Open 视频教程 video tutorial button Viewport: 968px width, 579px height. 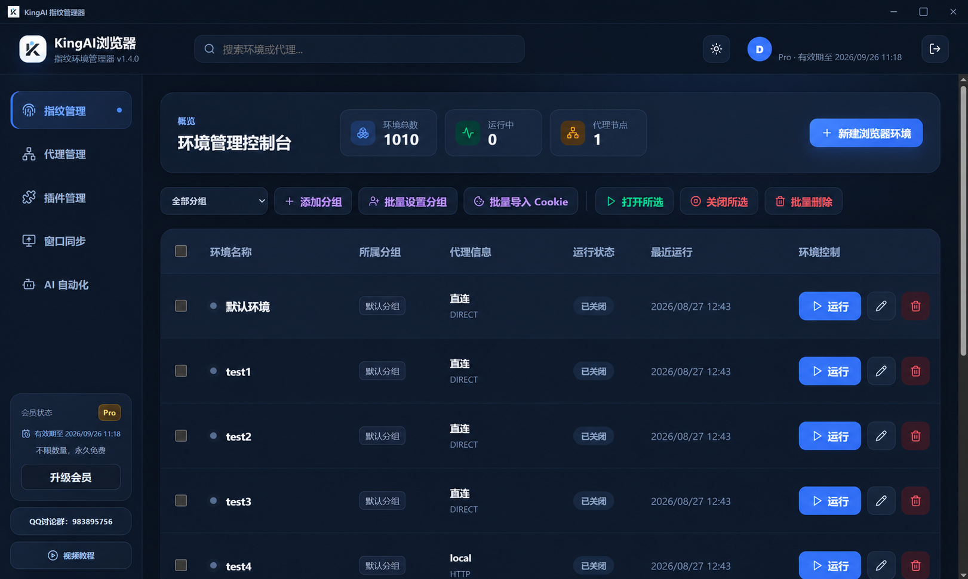click(70, 555)
